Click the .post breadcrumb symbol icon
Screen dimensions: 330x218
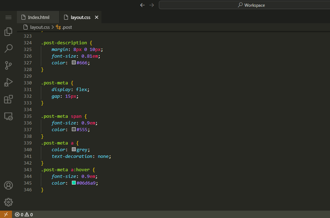(x=58, y=27)
